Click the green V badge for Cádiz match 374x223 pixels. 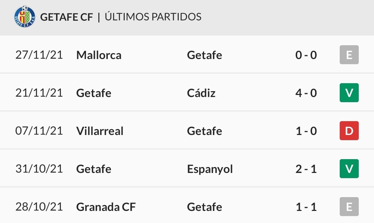349,93
